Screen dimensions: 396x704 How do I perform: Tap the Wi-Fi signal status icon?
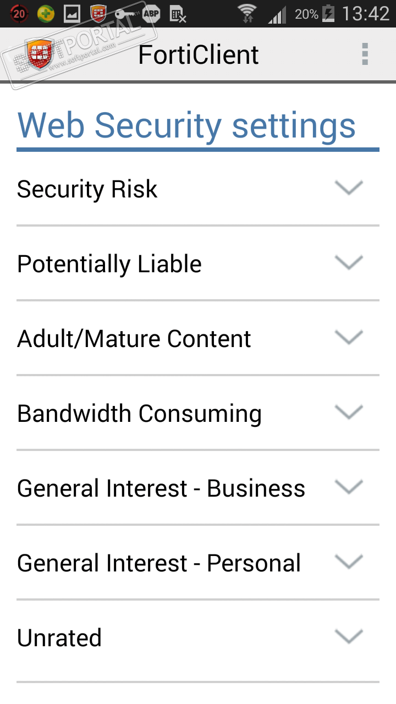coord(248,14)
